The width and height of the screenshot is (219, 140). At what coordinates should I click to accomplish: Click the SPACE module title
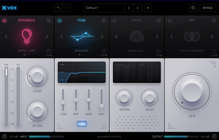137,20
